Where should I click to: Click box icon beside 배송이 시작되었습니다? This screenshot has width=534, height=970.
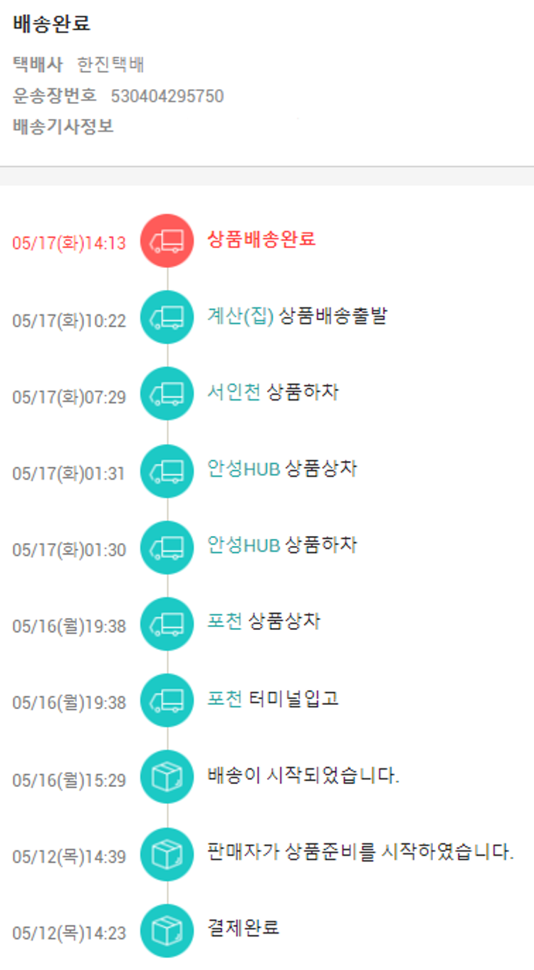coord(167,776)
